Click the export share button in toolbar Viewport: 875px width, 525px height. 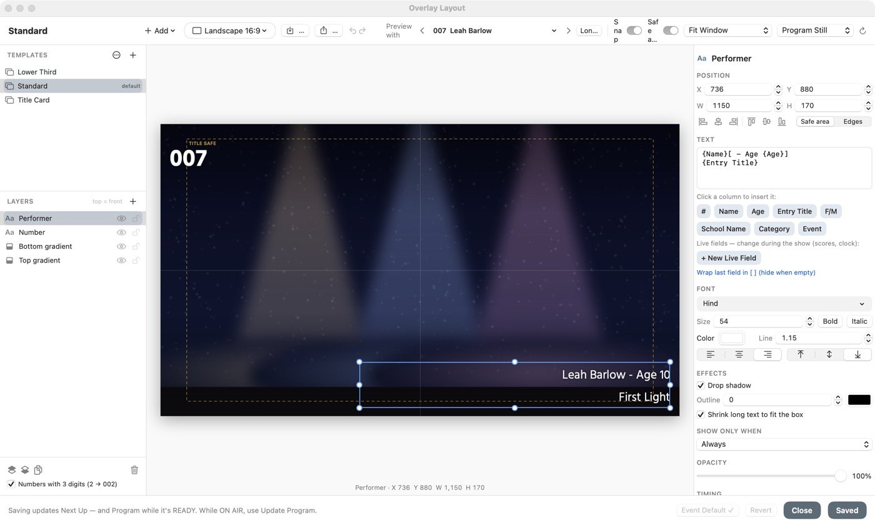pos(329,31)
